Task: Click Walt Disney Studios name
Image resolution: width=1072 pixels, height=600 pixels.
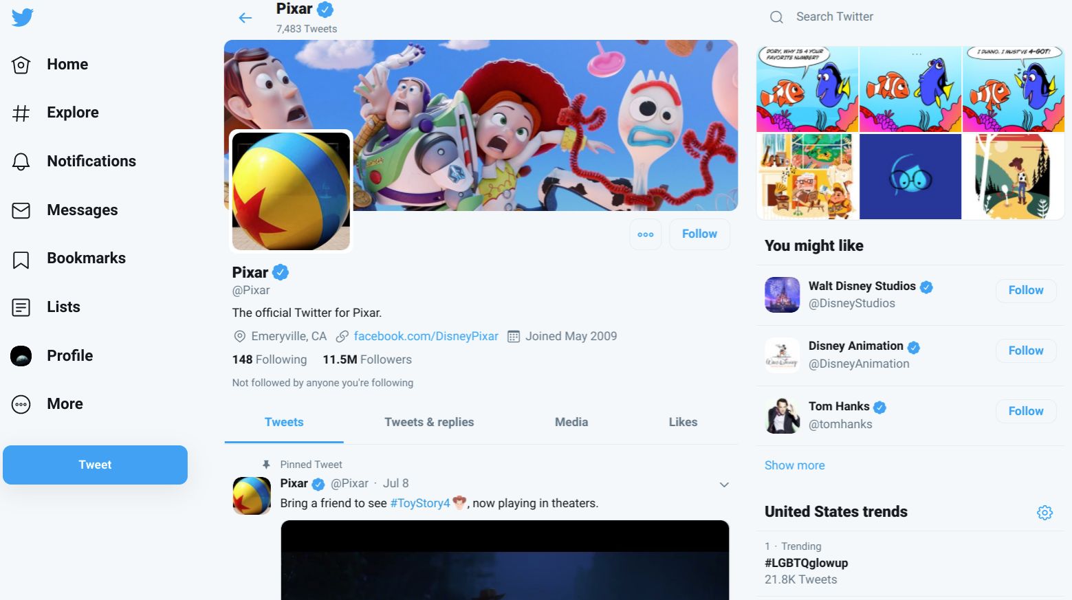Action: (862, 286)
